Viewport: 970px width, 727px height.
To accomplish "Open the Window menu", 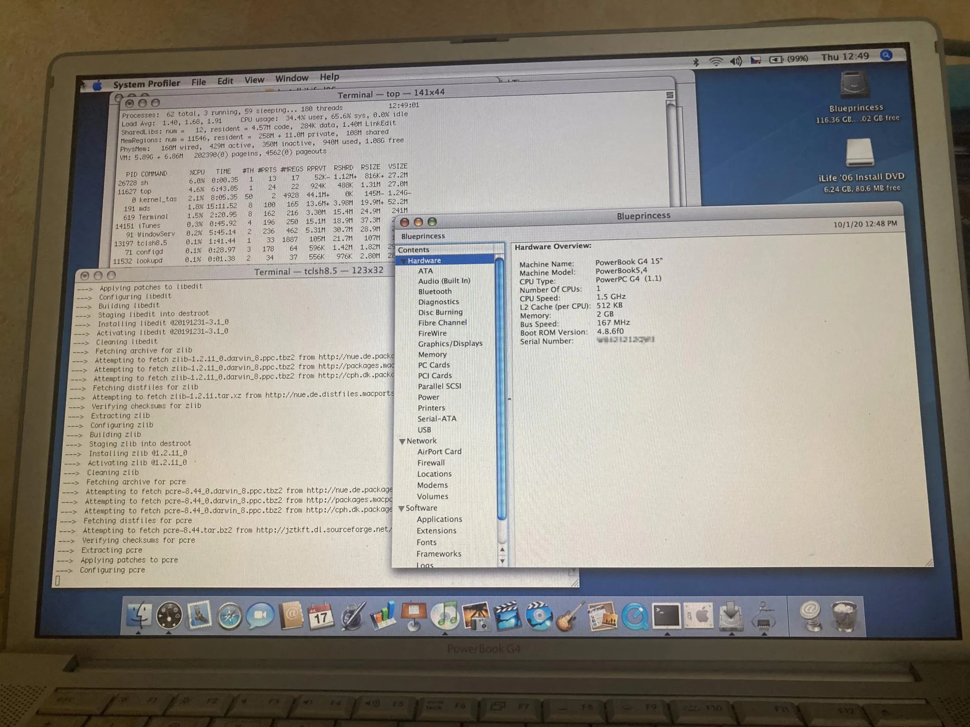I will (292, 78).
